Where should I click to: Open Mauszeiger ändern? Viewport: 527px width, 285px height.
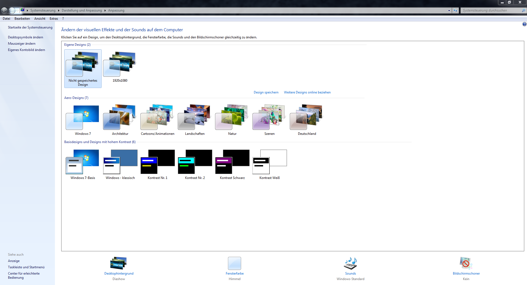(21, 44)
